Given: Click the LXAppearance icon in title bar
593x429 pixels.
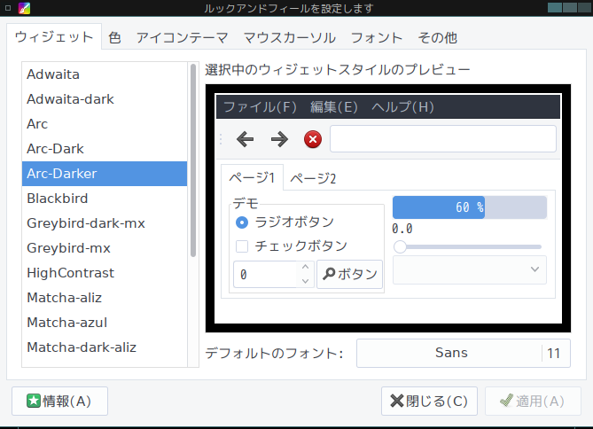Looking at the screenshot, I should (24, 8).
